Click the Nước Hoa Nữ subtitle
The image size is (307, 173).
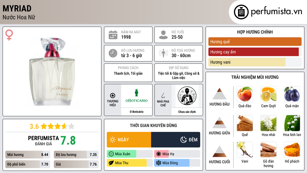click(19, 17)
